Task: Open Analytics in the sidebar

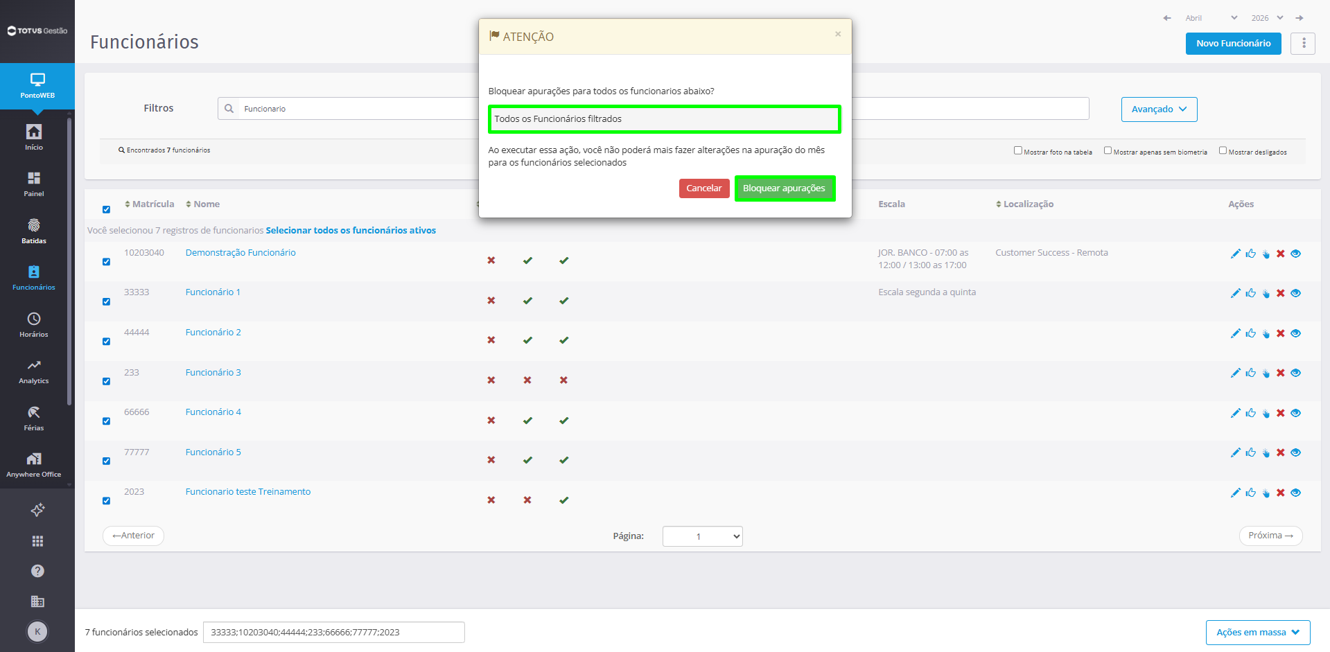Action: click(34, 371)
